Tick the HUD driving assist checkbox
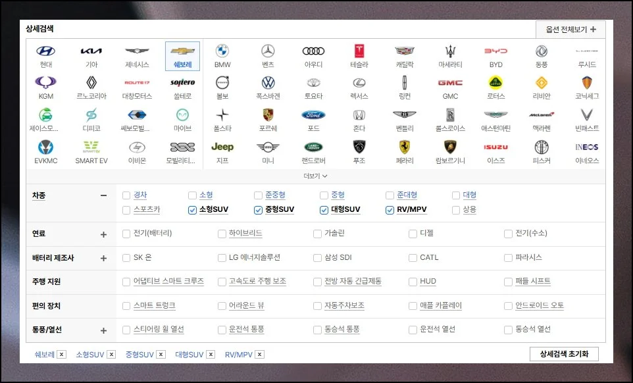The width and height of the screenshot is (633, 383). [413, 282]
